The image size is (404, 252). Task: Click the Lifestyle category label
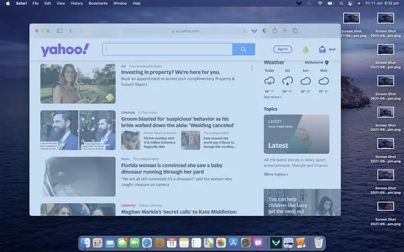click(x=128, y=112)
